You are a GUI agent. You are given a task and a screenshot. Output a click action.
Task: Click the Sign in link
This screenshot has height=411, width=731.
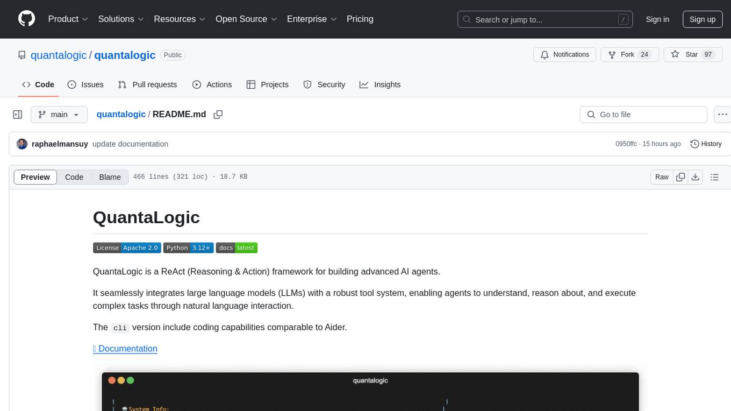[657, 19]
